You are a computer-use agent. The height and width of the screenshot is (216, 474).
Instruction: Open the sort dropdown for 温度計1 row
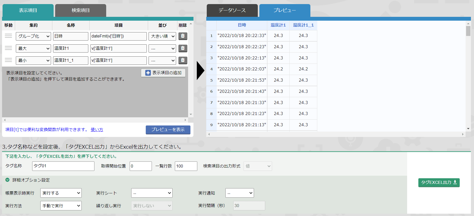(x=162, y=48)
